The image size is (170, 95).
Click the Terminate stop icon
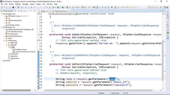click(x=32, y=7)
